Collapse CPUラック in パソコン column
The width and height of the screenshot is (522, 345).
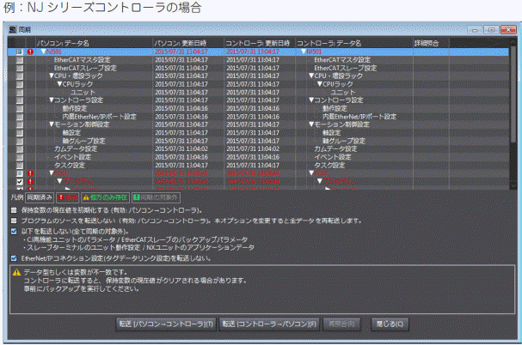click(59, 84)
